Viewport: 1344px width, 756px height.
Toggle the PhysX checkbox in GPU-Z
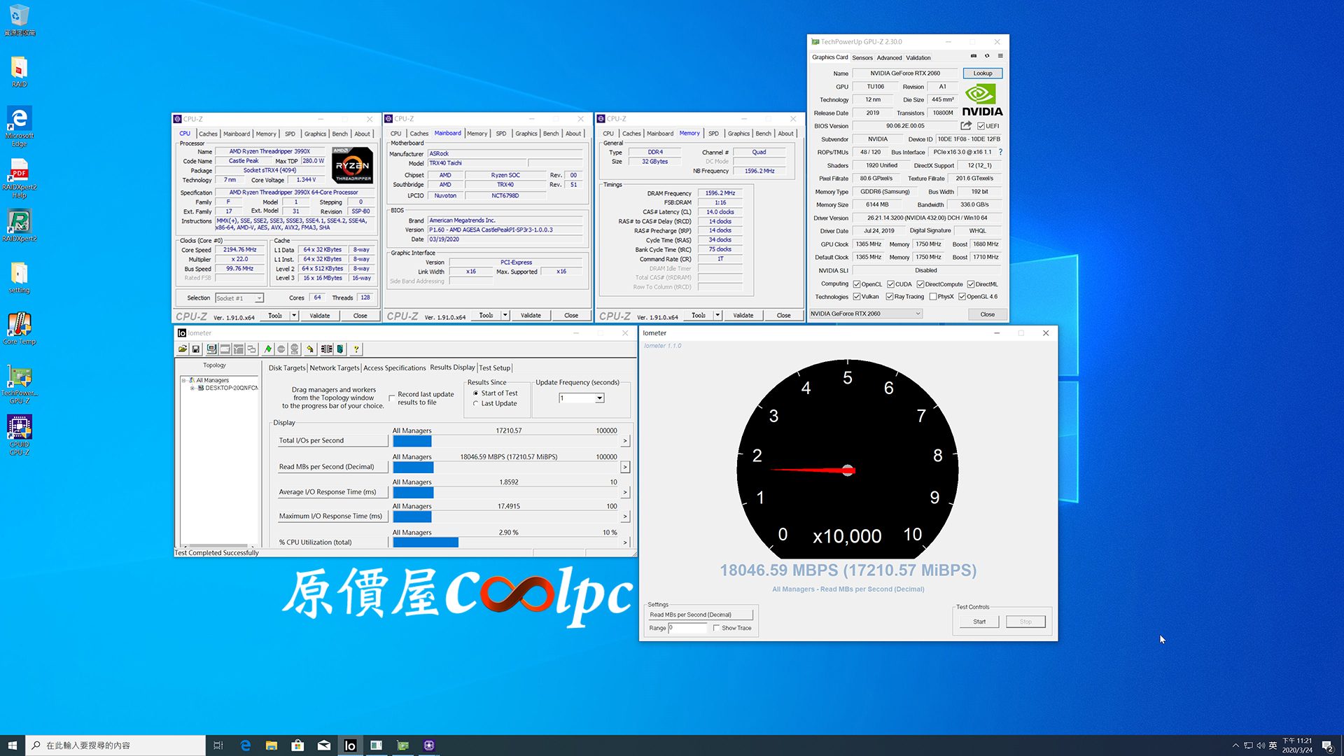[x=933, y=297]
